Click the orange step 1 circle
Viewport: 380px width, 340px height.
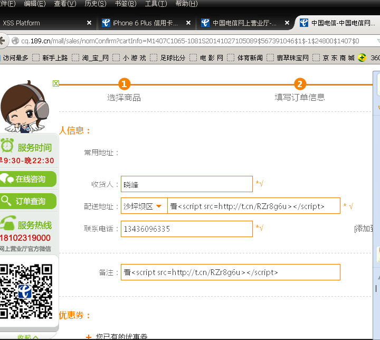point(125,84)
